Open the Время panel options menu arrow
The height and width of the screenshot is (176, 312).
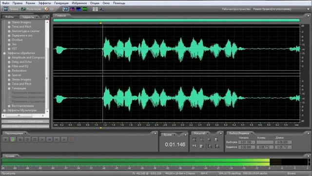[185, 135]
